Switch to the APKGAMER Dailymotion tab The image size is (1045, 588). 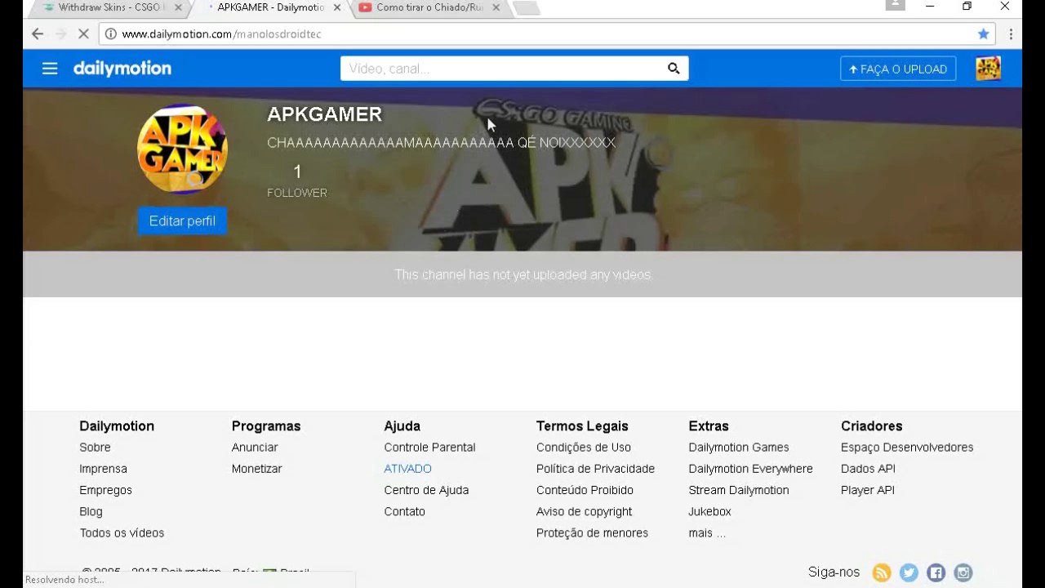click(271, 7)
